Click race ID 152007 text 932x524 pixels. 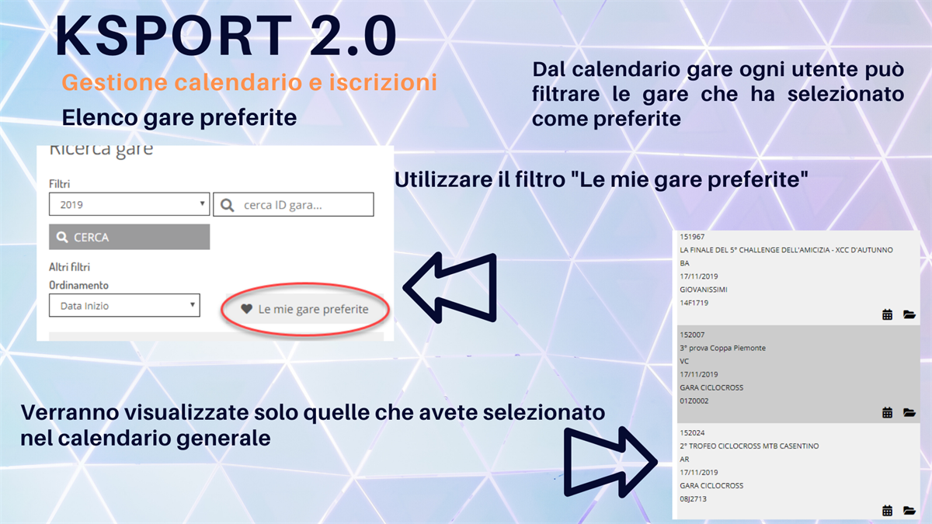click(x=691, y=335)
